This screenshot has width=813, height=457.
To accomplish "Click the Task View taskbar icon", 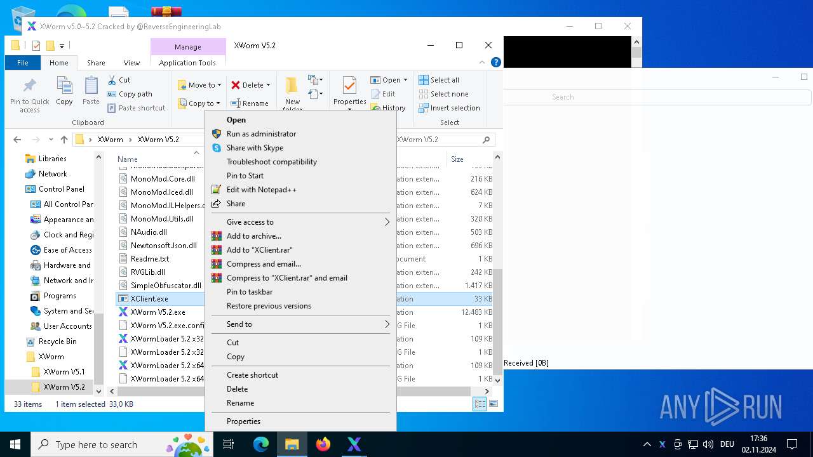I will (229, 444).
